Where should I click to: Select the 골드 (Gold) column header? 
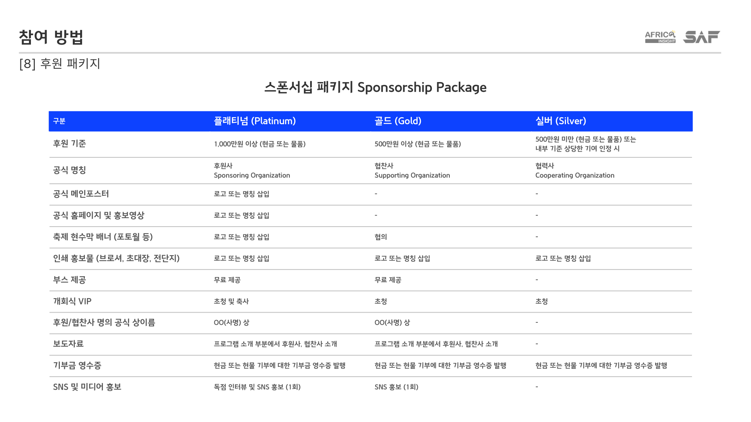[x=398, y=121]
